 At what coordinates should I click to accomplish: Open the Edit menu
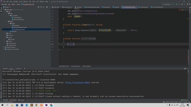coord(7,1)
